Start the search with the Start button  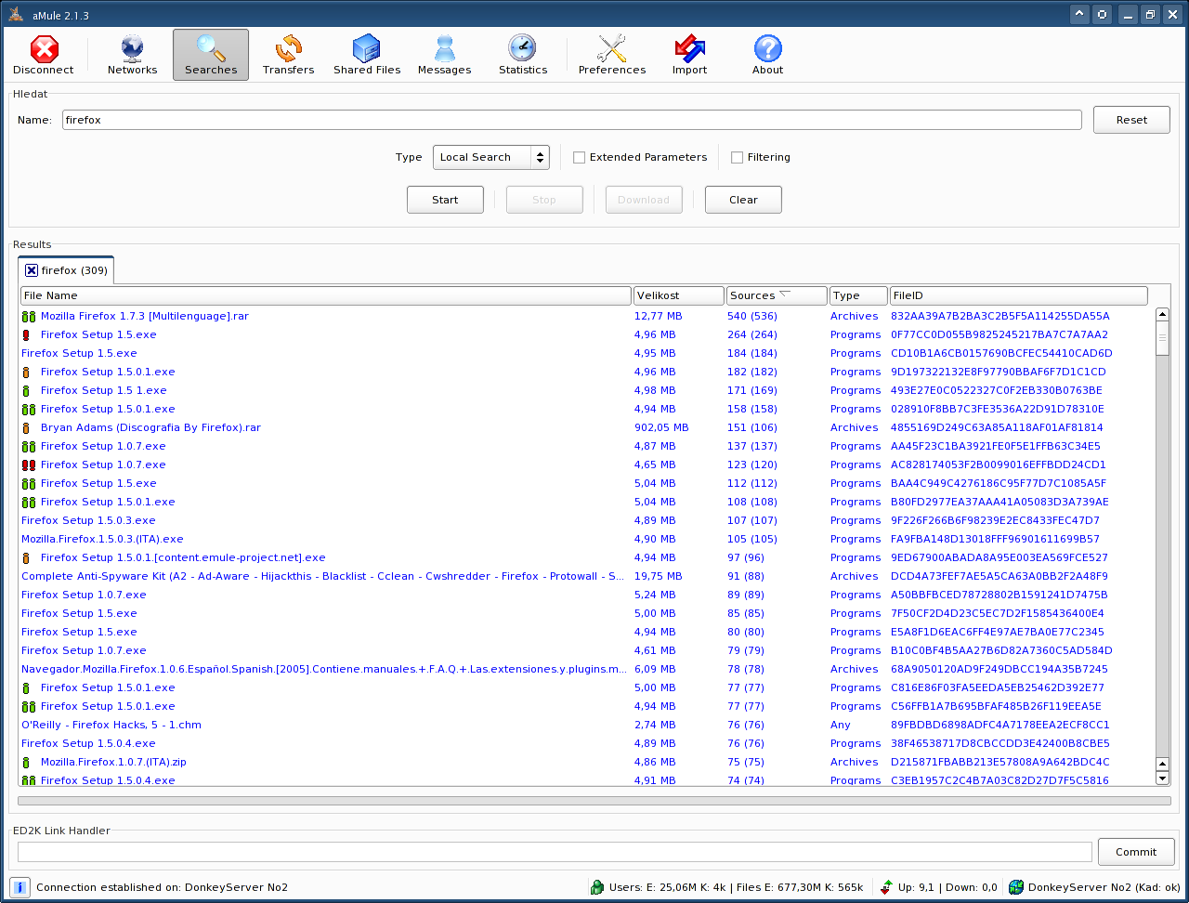pos(445,200)
